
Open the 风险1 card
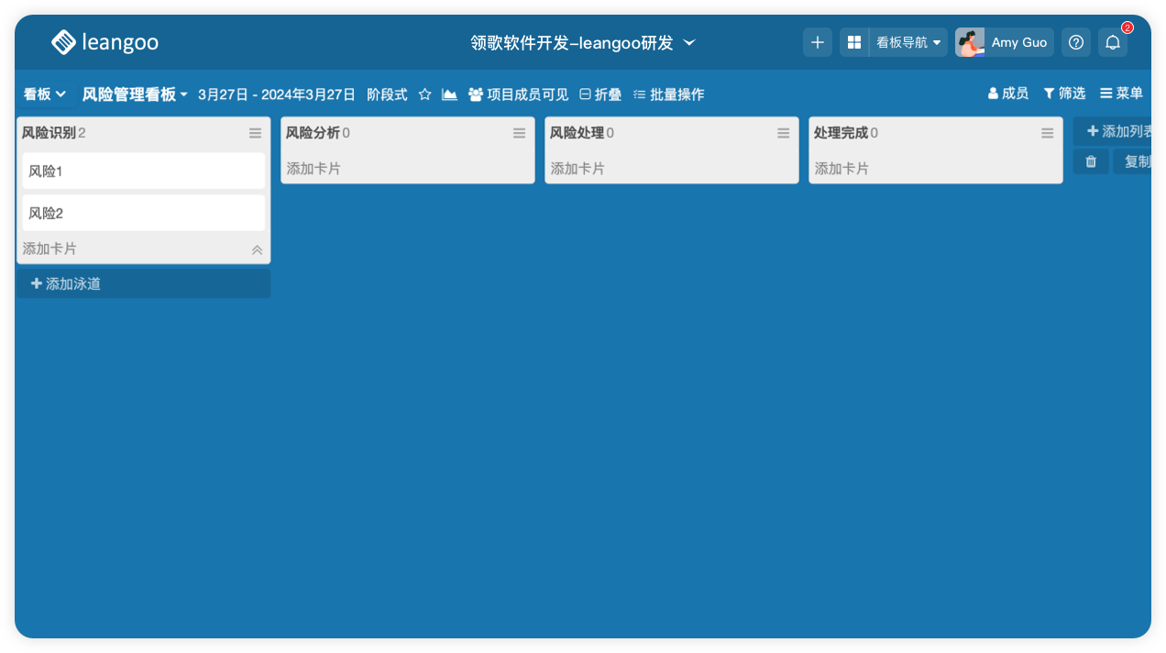[143, 172]
